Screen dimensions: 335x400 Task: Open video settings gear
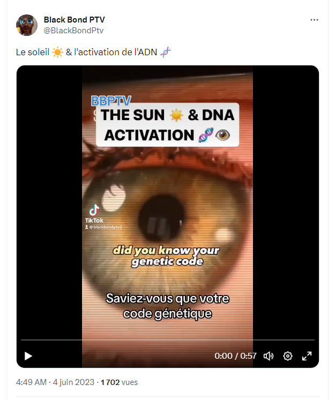(x=288, y=356)
